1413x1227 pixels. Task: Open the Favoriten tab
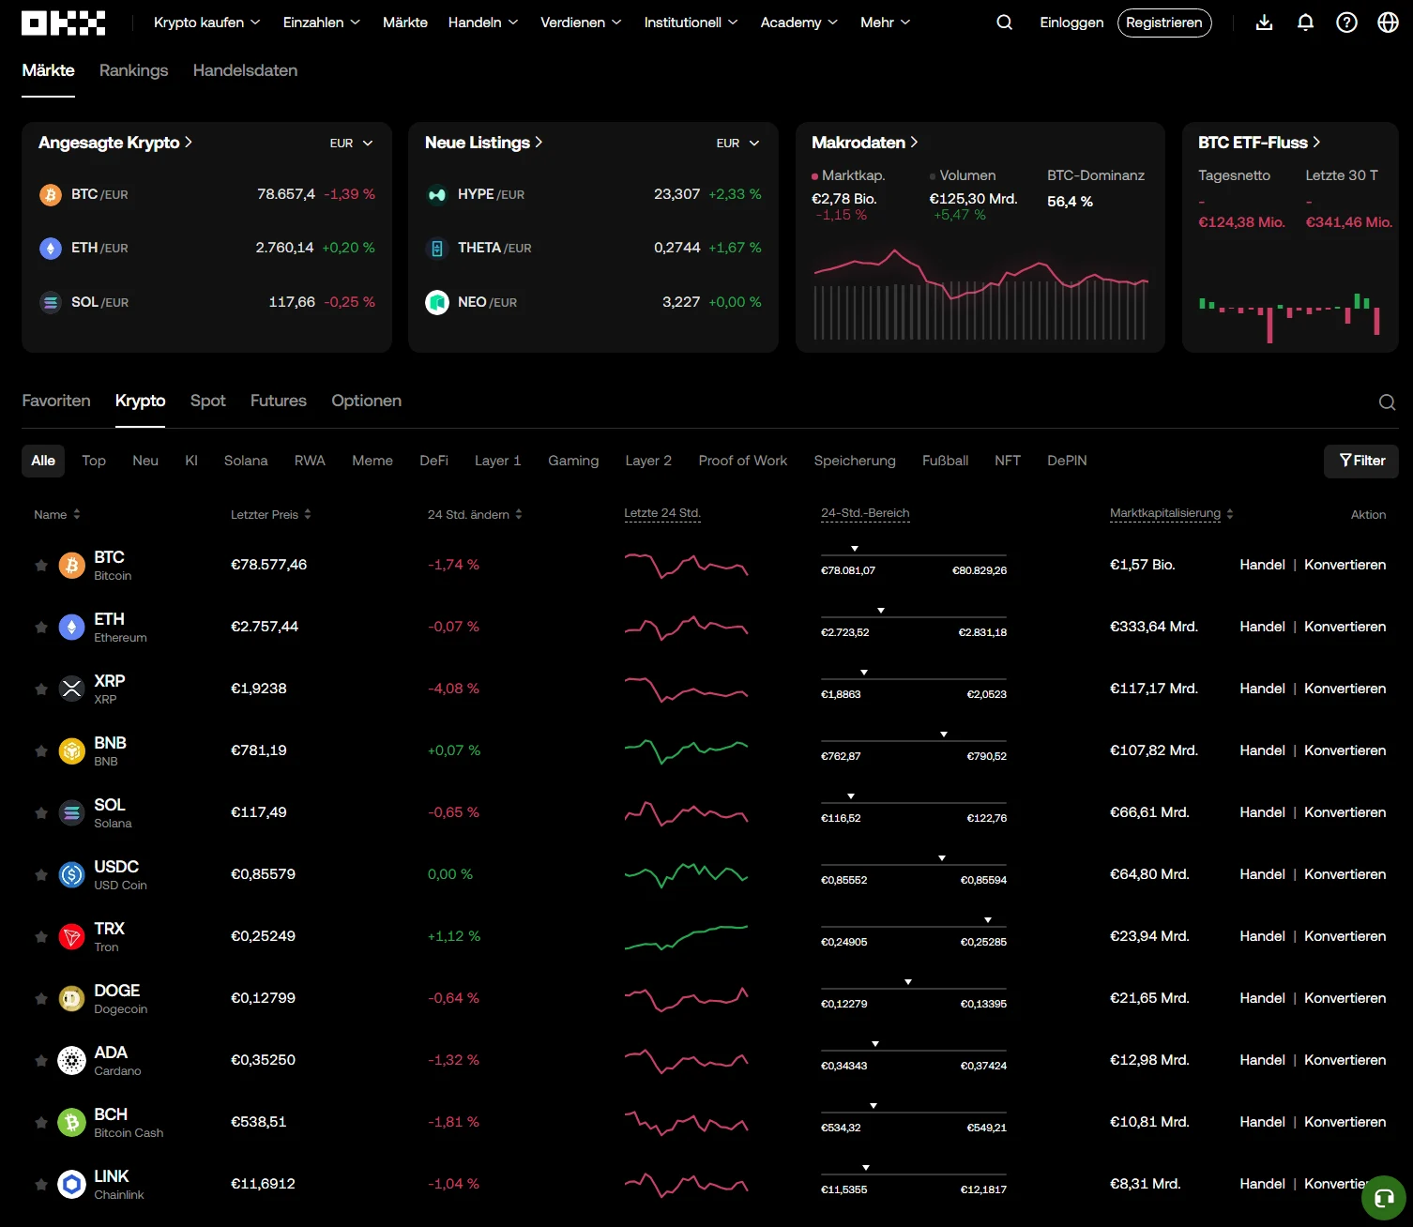click(56, 401)
